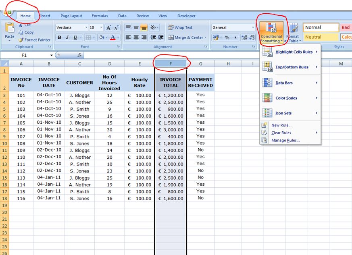352x255 pixels.
Task: Increase font size with Grow Font icon
Action: tap(108, 27)
